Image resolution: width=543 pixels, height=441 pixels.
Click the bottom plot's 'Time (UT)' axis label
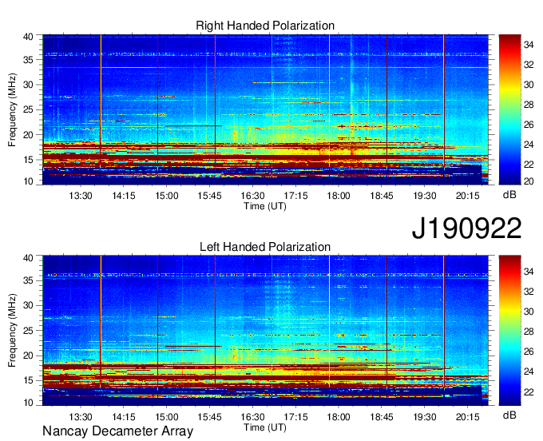click(x=265, y=427)
